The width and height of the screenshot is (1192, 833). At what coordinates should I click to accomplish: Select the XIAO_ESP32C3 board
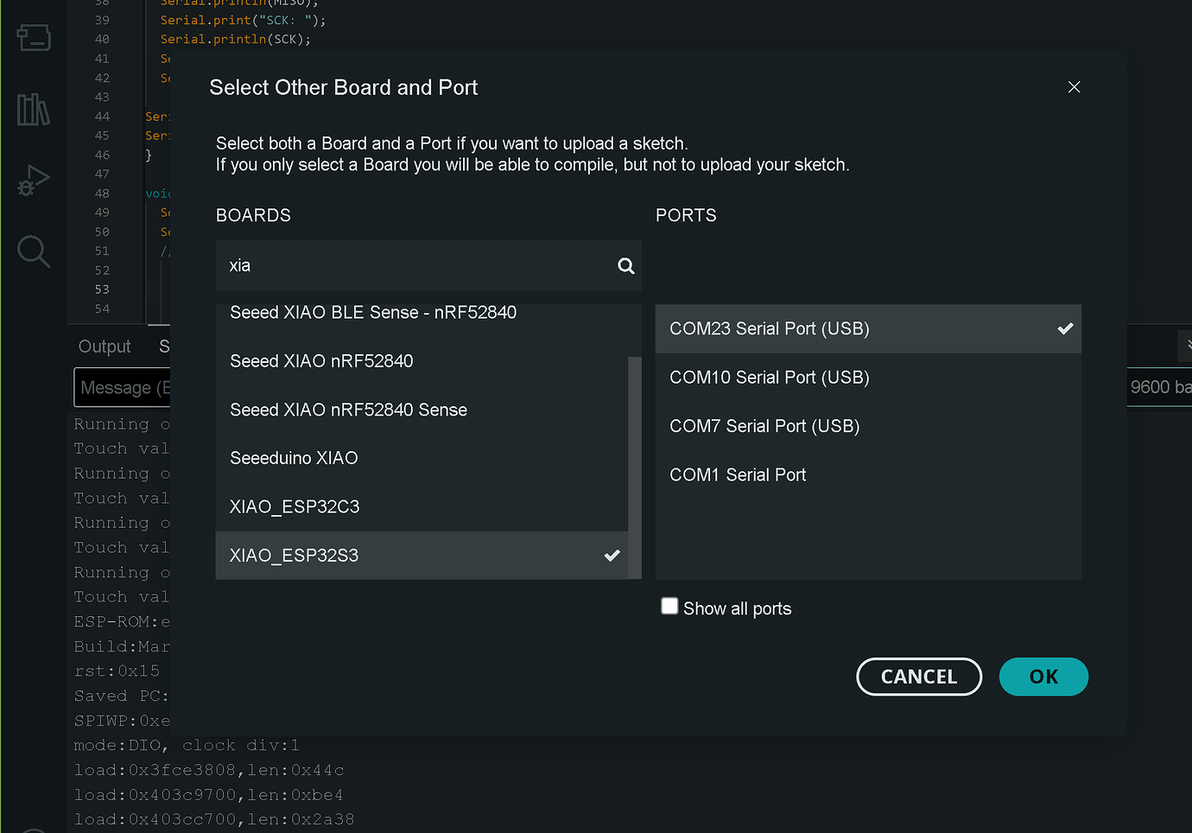[295, 506]
